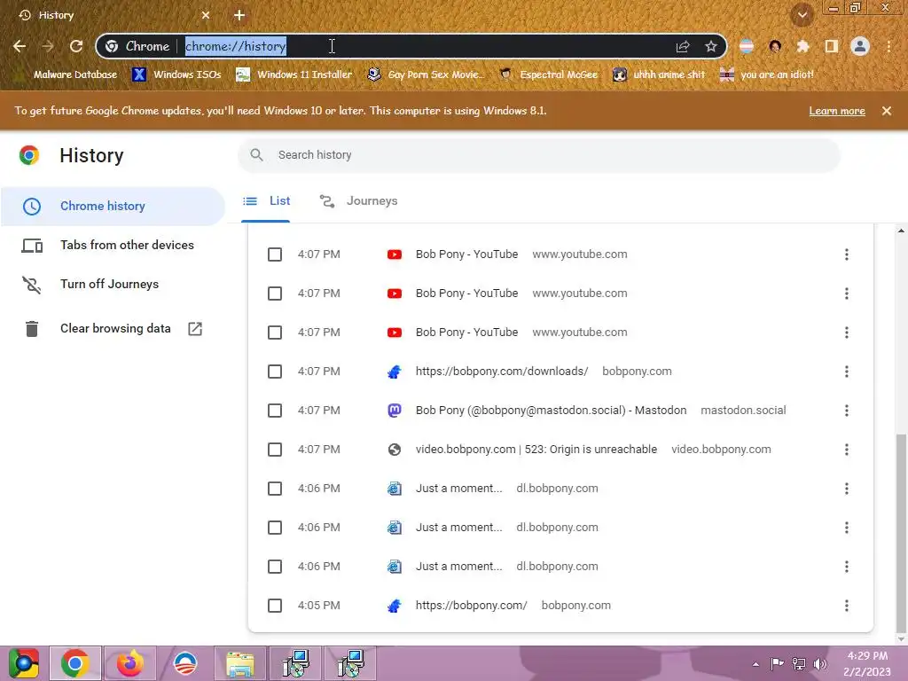The width and height of the screenshot is (908, 681).
Task: Open actions menu for first YouTube entry
Action: 847,254
